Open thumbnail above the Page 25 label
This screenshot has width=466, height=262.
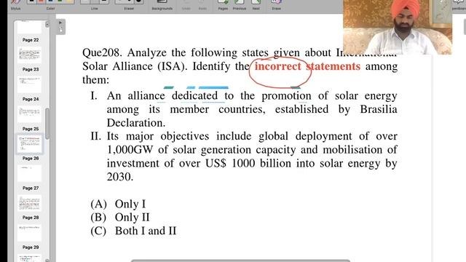pos(29,114)
